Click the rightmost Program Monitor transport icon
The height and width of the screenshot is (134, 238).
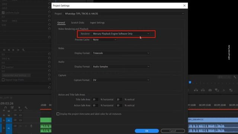(x=231, y=90)
